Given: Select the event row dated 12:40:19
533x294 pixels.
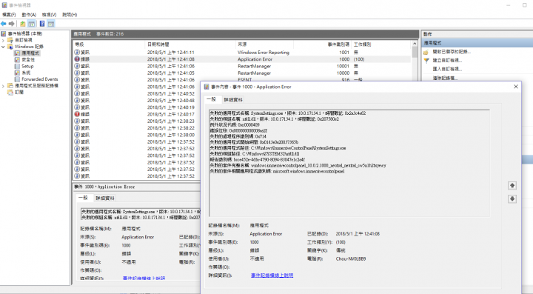Looking at the screenshot, I should (x=137, y=107).
